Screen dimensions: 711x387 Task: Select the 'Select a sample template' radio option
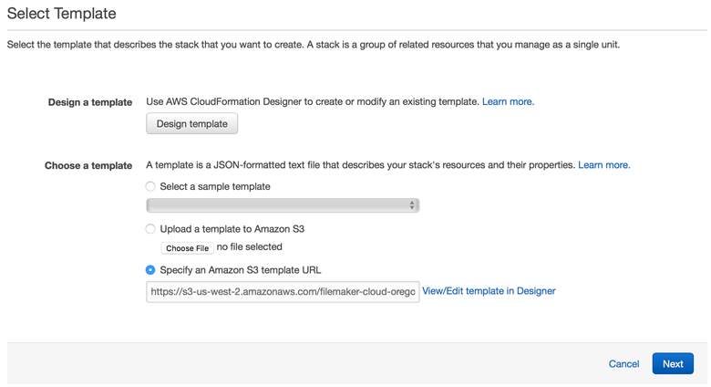150,187
